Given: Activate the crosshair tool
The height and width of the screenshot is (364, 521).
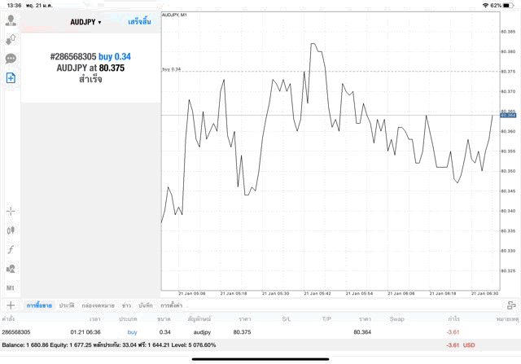Looking at the screenshot, I should [x=11, y=211].
